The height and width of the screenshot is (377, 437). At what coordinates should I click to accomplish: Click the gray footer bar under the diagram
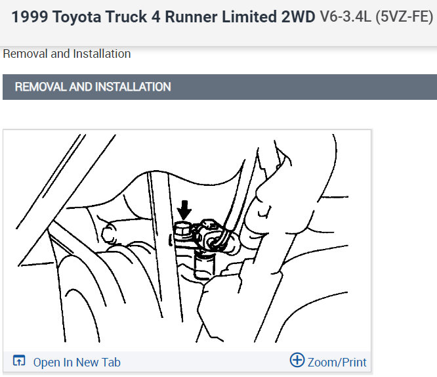coord(187,361)
